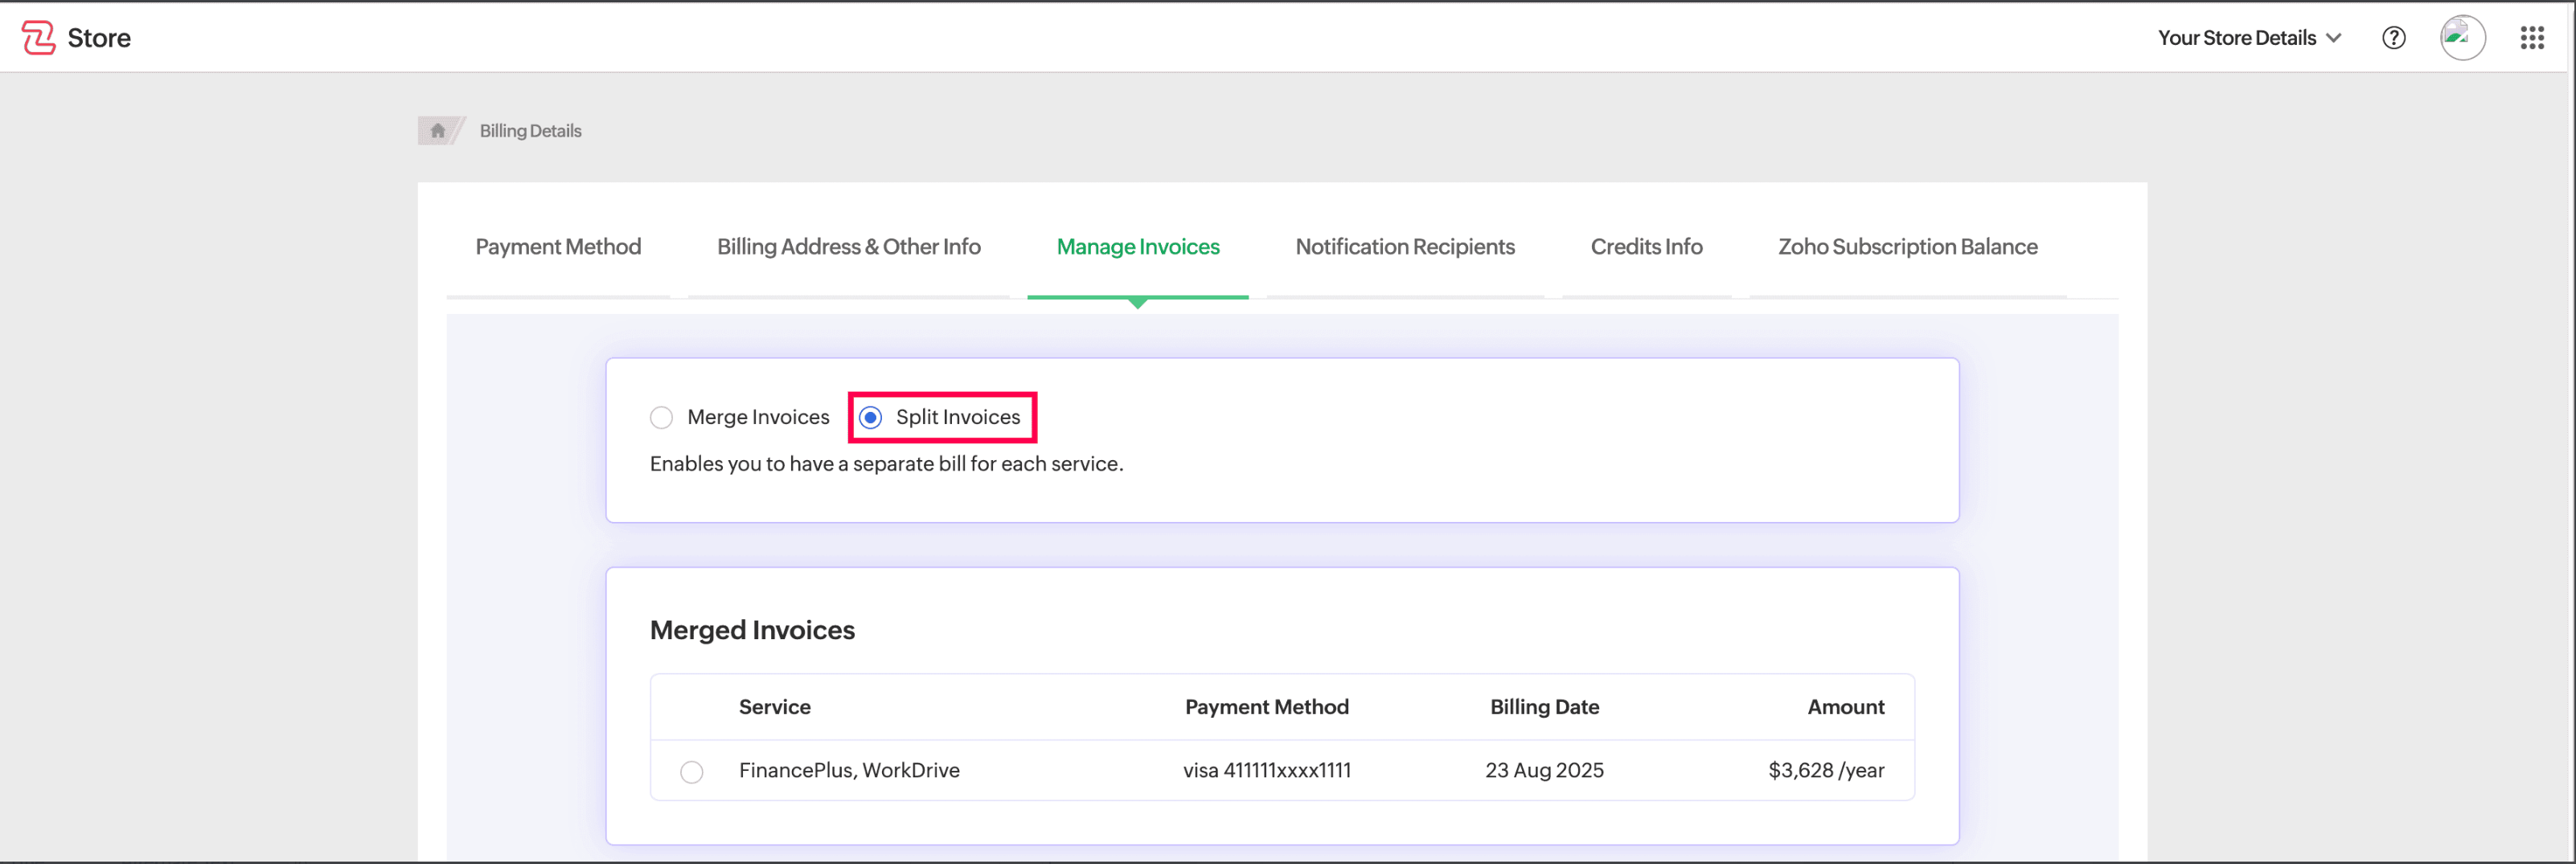Select the Merge Invoices radio button
The width and height of the screenshot is (2576, 864).
[661, 418]
